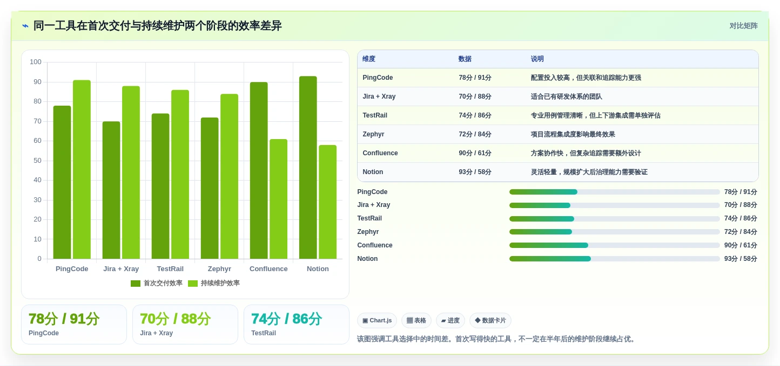Viewport: 780px width, 366px height.
Task: Click the lightning icon beside the title
Action: click(x=25, y=26)
